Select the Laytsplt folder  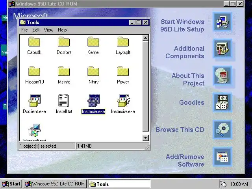123,42
